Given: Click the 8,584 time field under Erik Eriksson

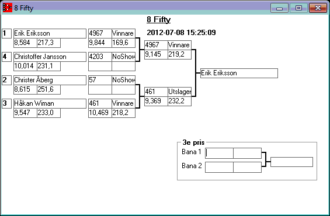Looking at the screenshot, I should tap(25, 43).
